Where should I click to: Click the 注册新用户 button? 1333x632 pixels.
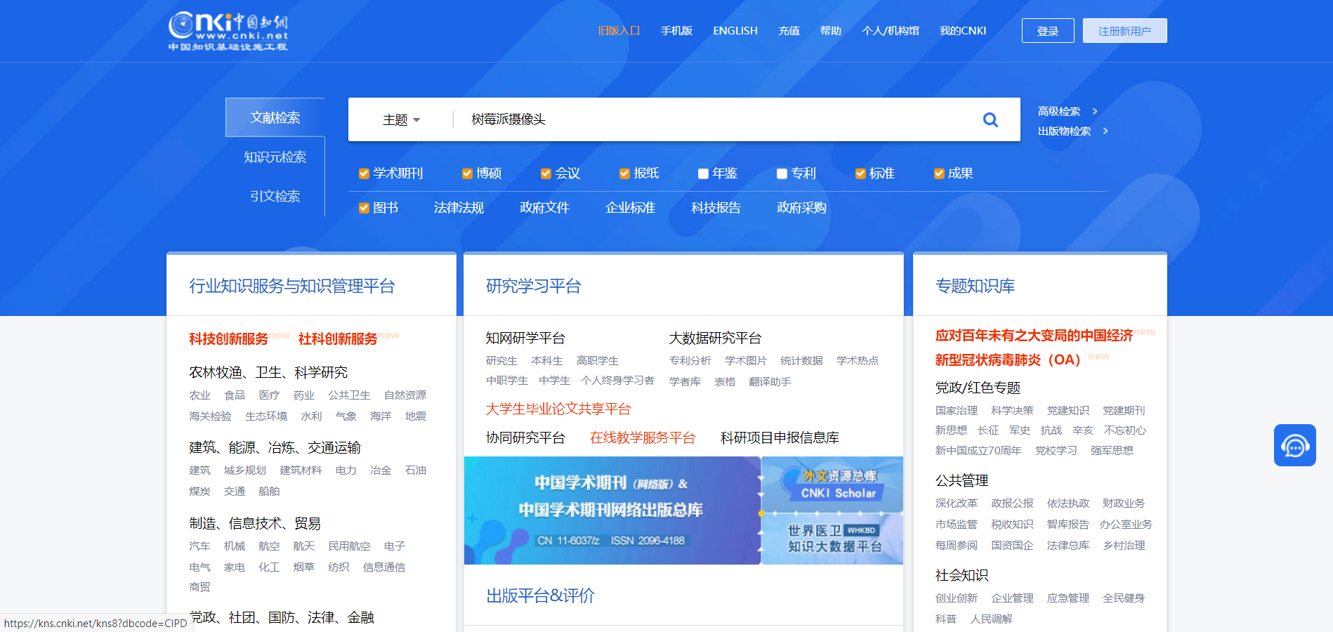click(x=1124, y=30)
